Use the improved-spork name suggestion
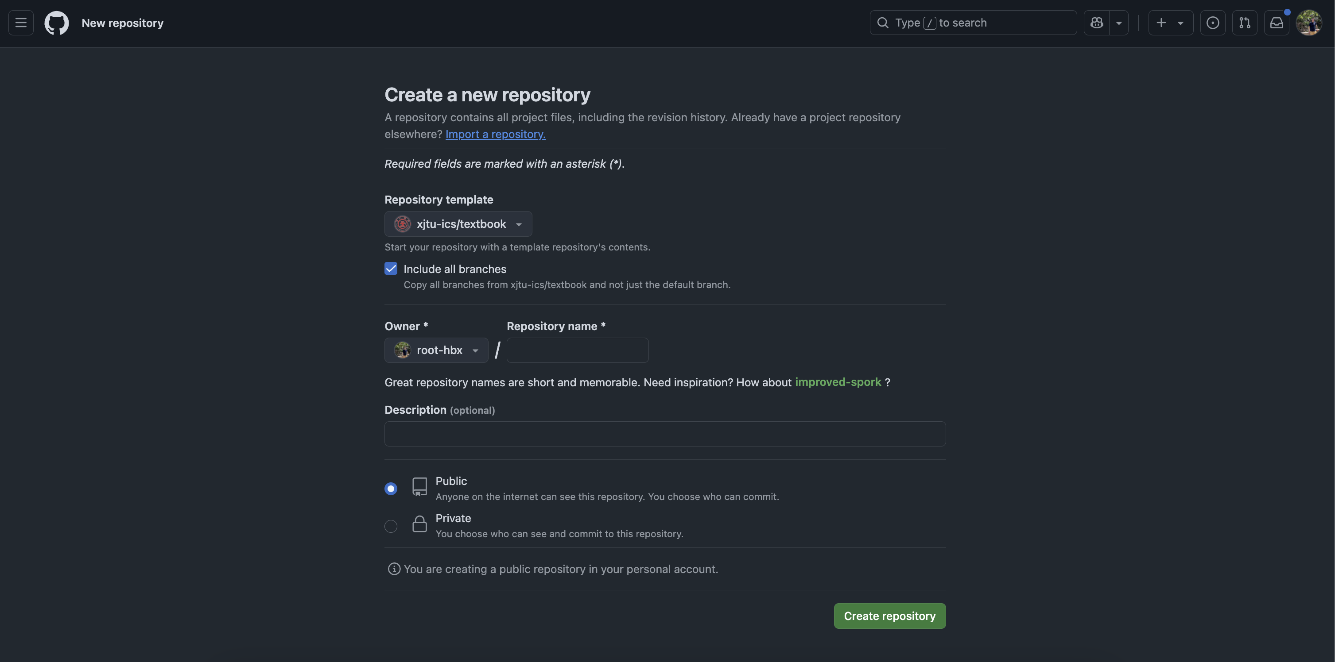1335x662 pixels. tap(838, 382)
